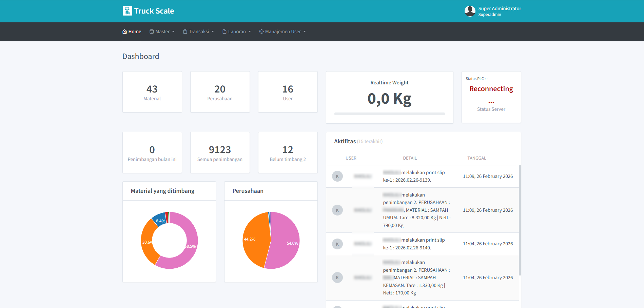Click the Perusahaan chart heading
This screenshot has height=308, width=644.
(x=248, y=191)
